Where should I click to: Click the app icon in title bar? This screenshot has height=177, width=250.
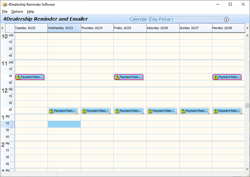4,4
